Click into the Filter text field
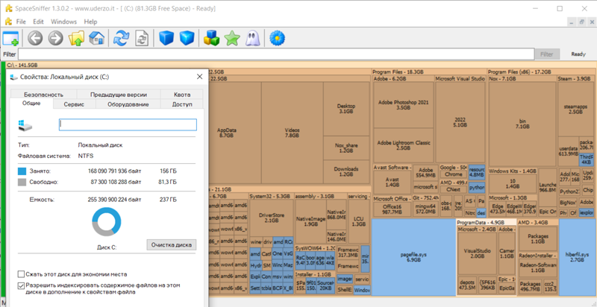597x307 pixels. click(276, 54)
